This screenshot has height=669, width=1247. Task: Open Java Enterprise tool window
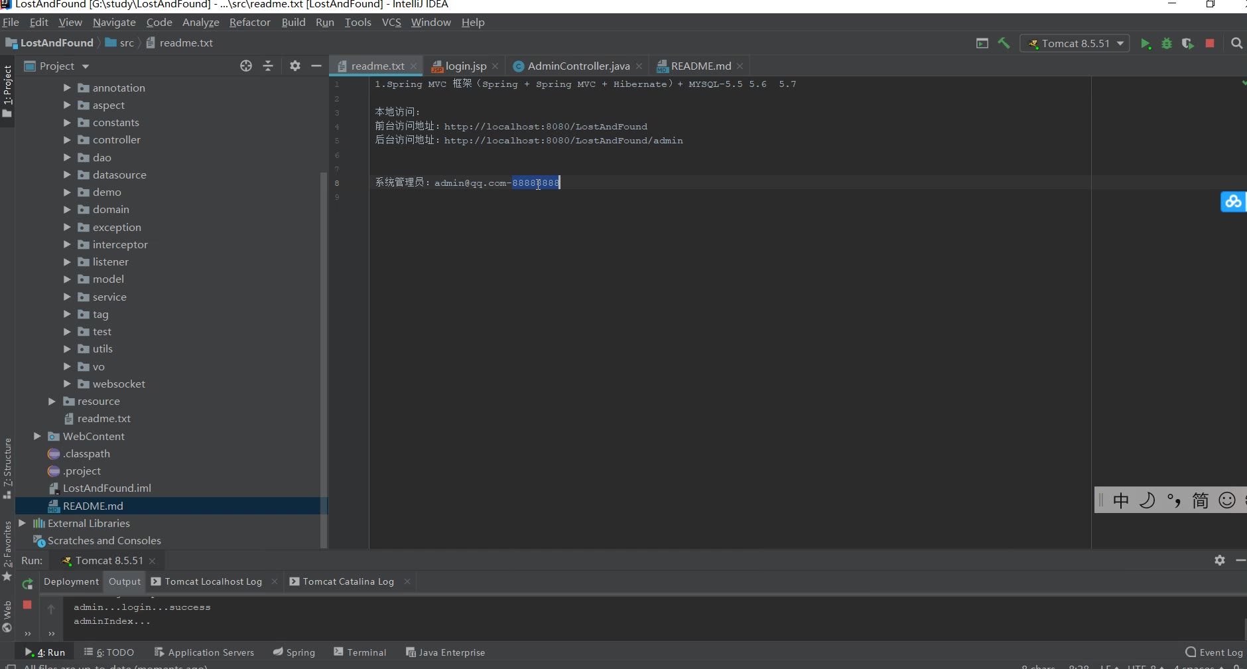coord(445,652)
